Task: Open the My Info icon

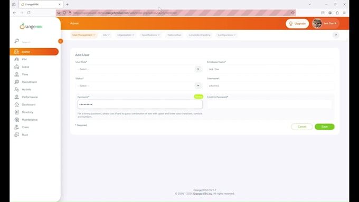Action: 17,90
